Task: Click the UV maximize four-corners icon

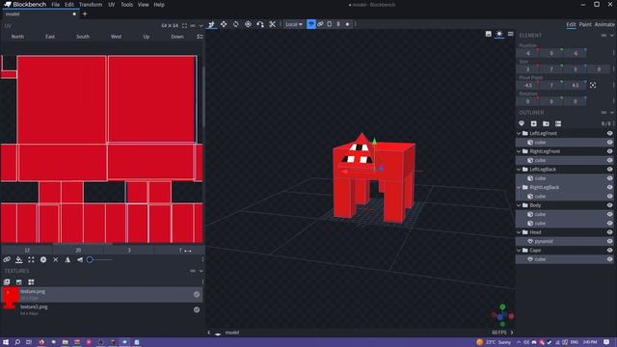Action: pos(31,259)
